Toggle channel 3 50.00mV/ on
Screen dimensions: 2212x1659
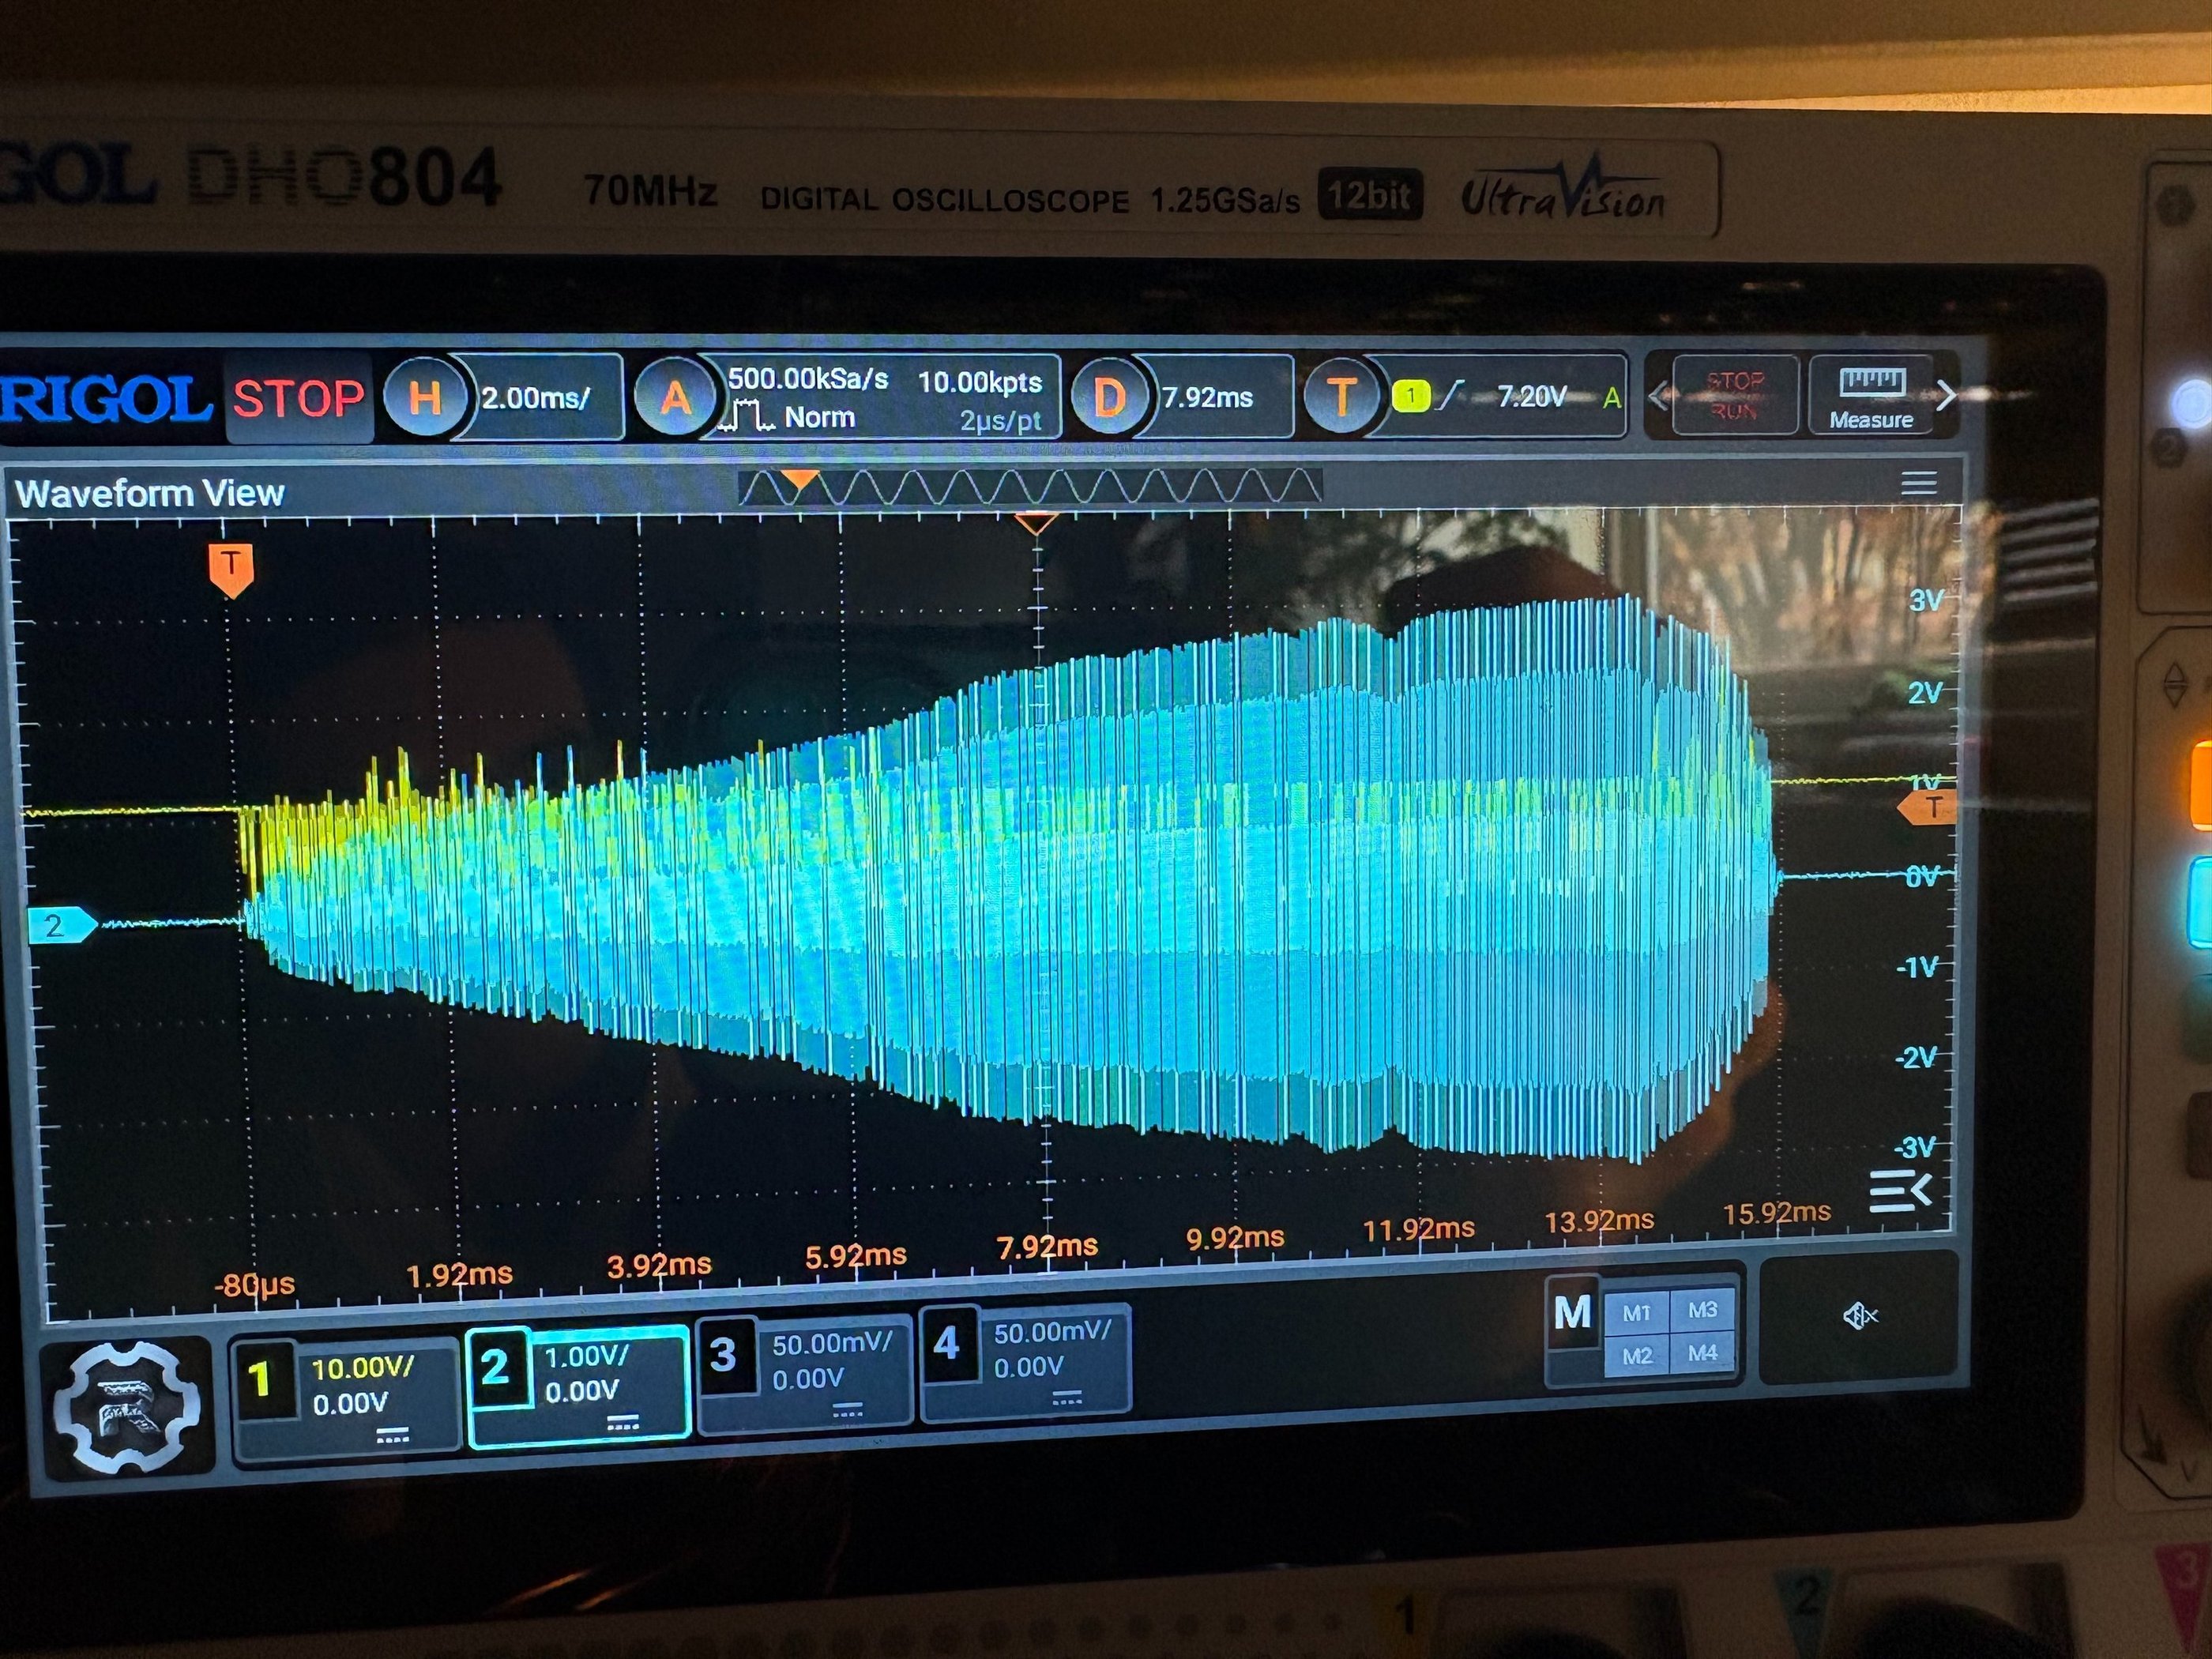pos(804,1369)
